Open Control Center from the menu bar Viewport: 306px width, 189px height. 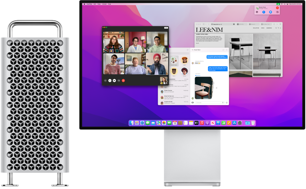287,4
